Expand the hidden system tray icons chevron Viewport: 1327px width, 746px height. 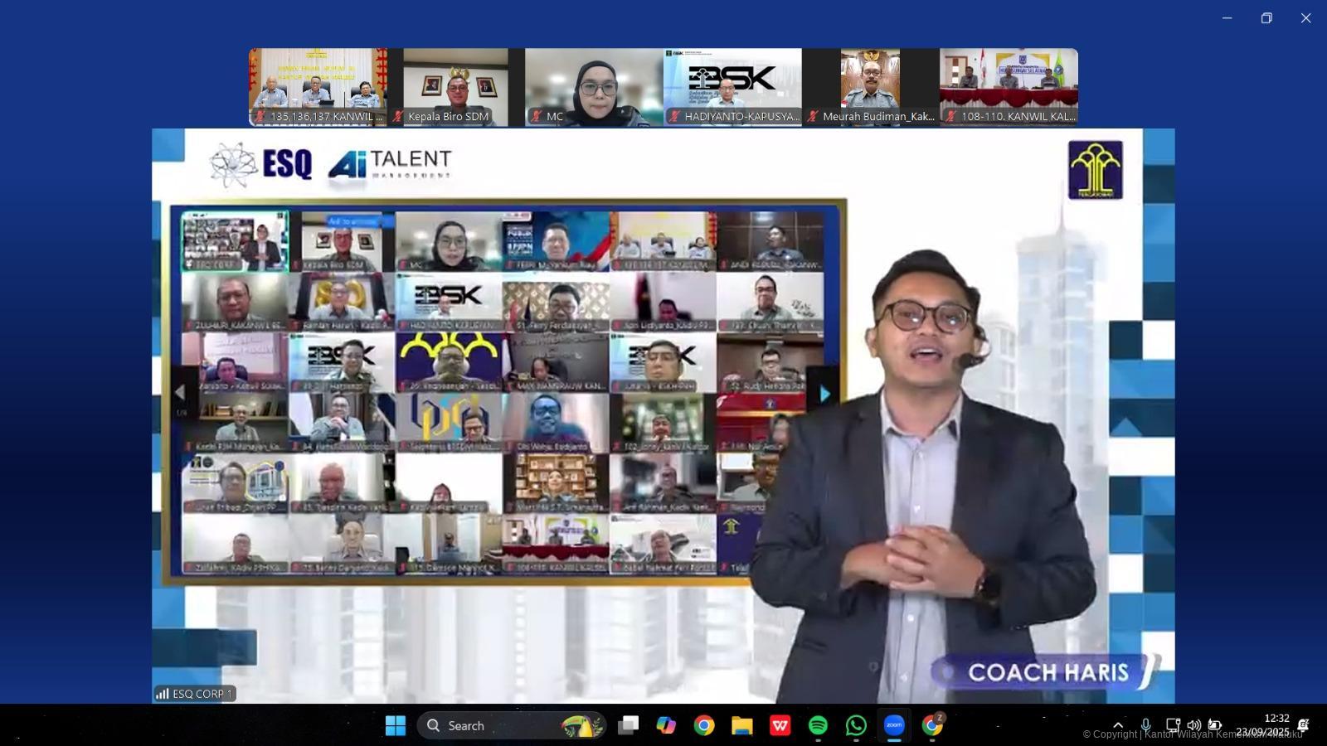pos(1118,725)
